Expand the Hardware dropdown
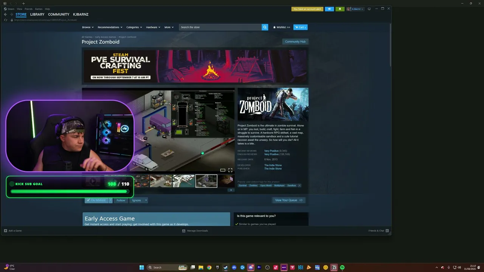This screenshot has height=272, width=484. [153, 27]
